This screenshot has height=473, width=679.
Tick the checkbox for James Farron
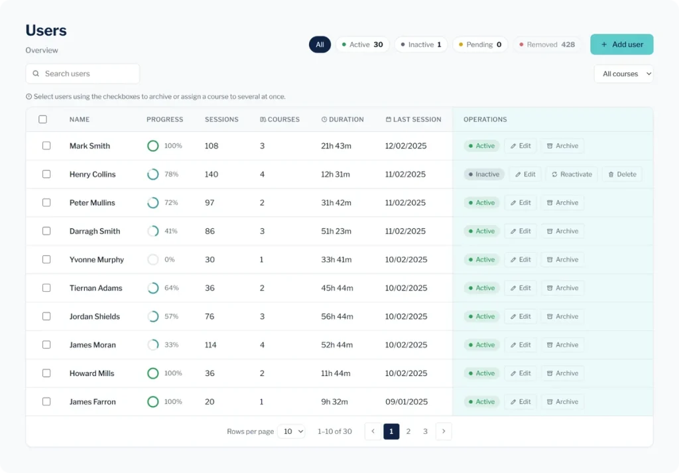46,401
